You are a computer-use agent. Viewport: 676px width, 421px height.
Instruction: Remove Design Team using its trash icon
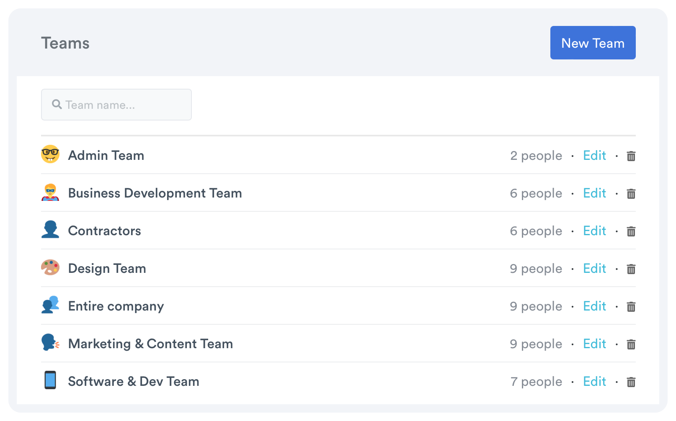pyautogui.click(x=631, y=269)
